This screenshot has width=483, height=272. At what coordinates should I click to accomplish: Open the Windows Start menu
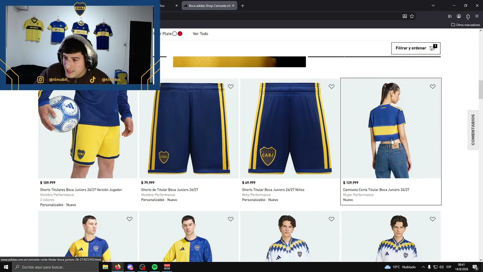tap(6, 267)
